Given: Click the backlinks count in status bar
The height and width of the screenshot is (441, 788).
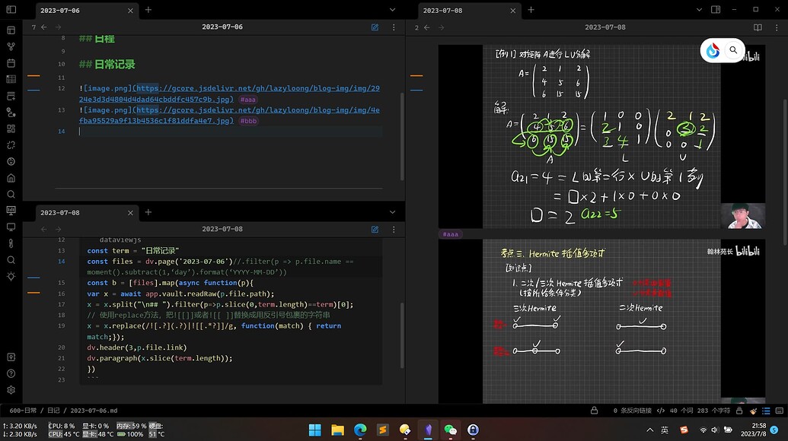Looking at the screenshot, I should pos(632,411).
